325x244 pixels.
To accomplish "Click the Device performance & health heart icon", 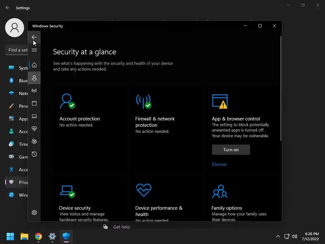I will pyautogui.click(x=144, y=190).
